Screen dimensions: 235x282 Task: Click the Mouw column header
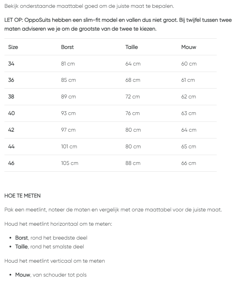[188, 47]
